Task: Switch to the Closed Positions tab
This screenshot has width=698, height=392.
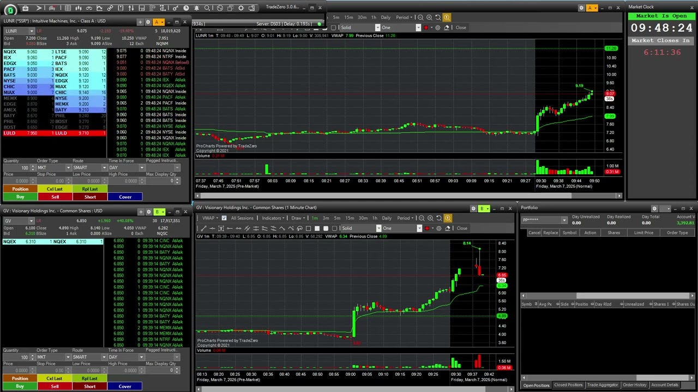Action: click(568, 385)
